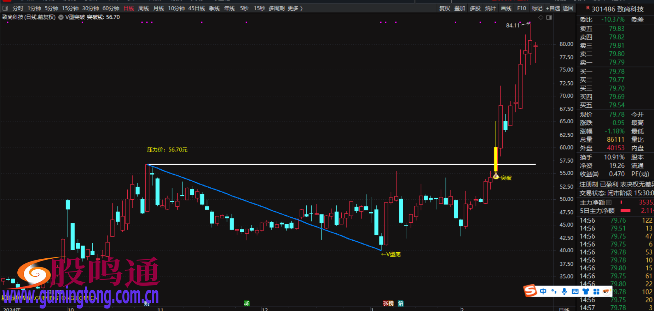Switch to 周线 weekly chart

point(143,8)
